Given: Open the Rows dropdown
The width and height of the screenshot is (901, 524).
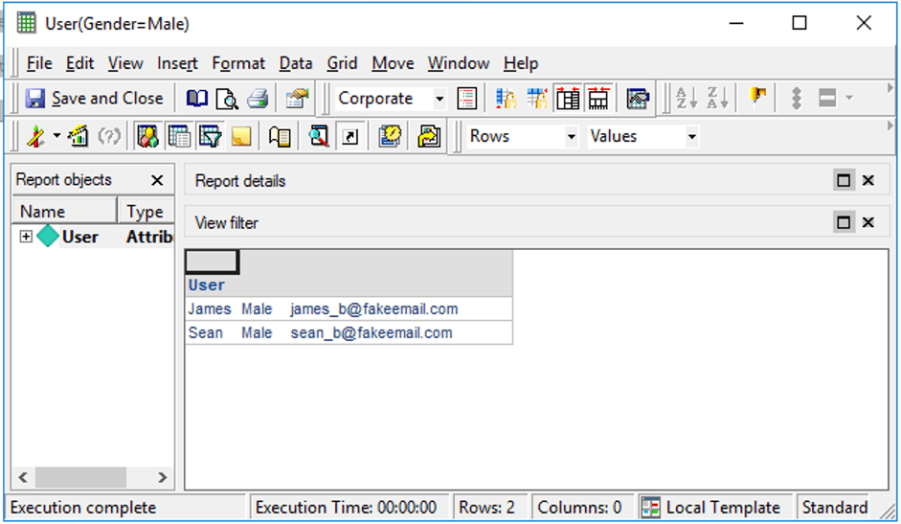Looking at the screenshot, I should point(571,137).
